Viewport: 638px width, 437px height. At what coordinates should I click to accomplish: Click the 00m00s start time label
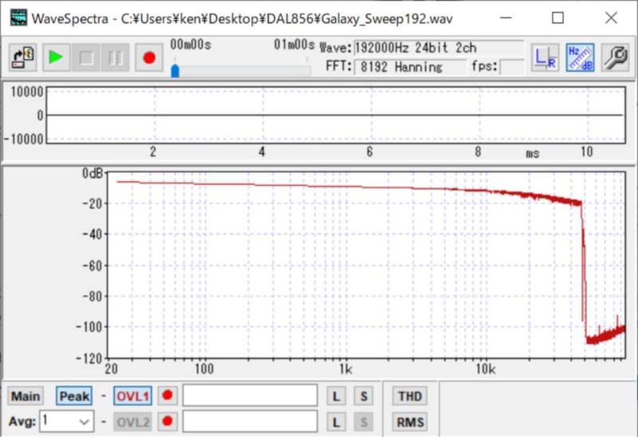pyautogui.click(x=191, y=45)
